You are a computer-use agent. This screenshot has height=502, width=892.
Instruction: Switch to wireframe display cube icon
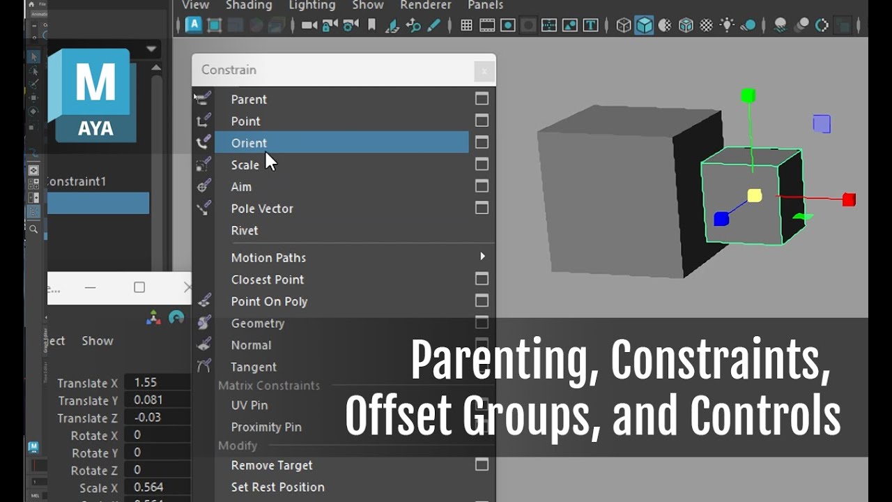pyautogui.click(x=624, y=26)
